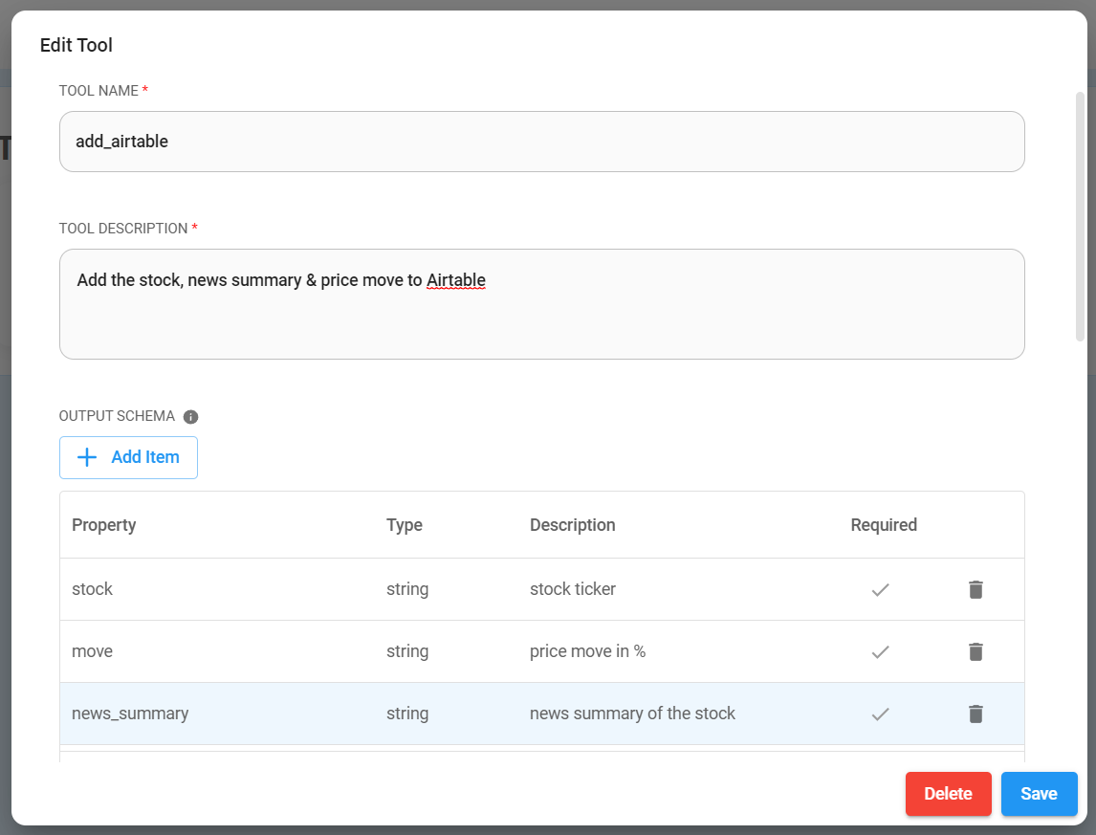The width and height of the screenshot is (1096, 835).
Task: Click the Save button
Action: click(1039, 794)
